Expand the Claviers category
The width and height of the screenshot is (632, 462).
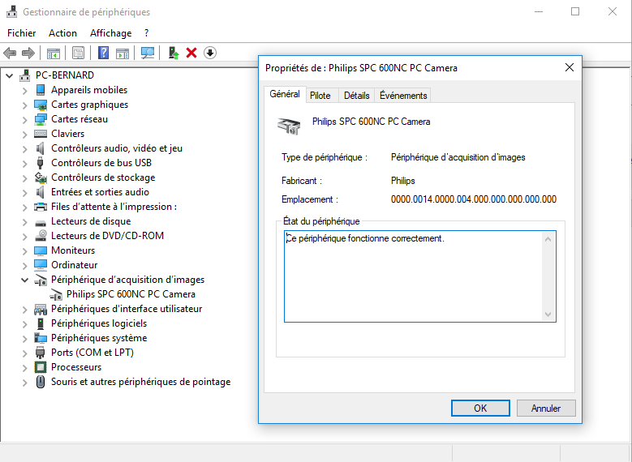pyautogui.click(x=24, y=134)
